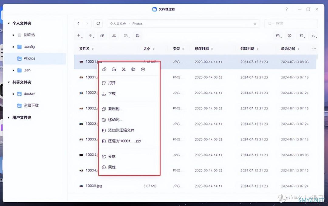Viewport: 328px width, 206px height.
Task: Click the 回收站 recycle bin icon
Action: pyautogui.click(x=19, y=35)
